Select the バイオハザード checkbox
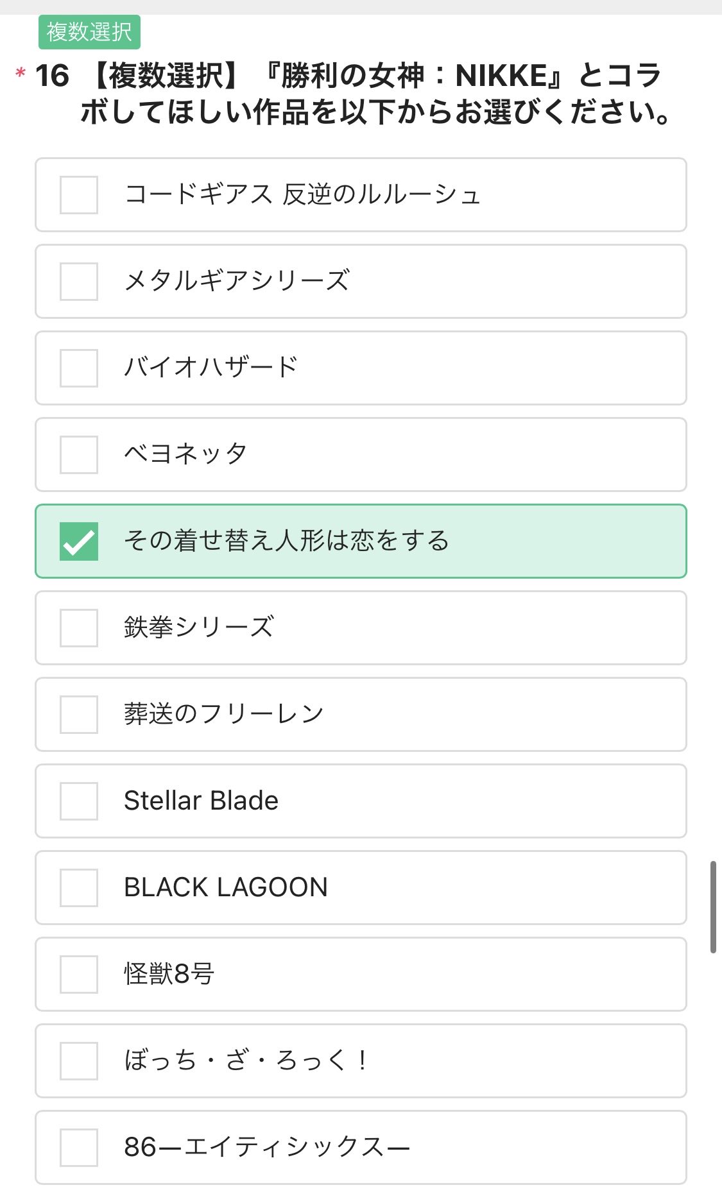 tap(79, 368)
